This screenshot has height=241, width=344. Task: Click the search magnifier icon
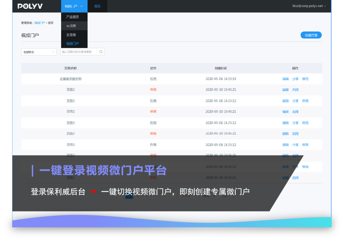(101, 52)
